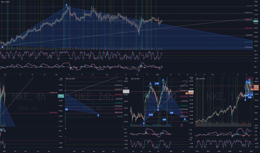Select pattern point X on the 1W chart

(245, 100)
